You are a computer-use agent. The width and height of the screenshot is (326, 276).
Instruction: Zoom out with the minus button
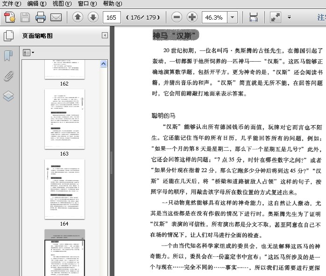(x=177, y=17)
